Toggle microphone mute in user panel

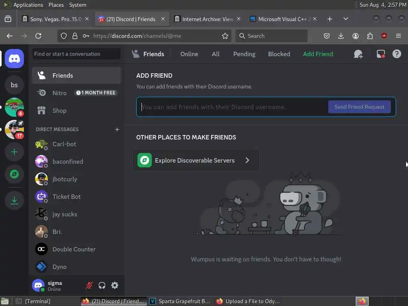[x=89, y=285]
